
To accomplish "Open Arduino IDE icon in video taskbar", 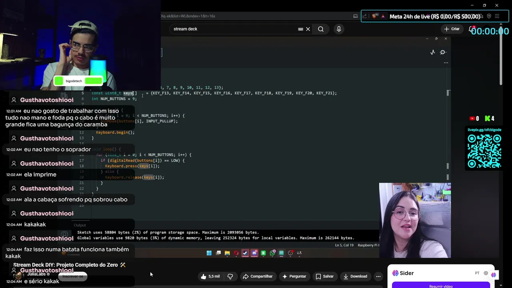I will pos(281,253).
